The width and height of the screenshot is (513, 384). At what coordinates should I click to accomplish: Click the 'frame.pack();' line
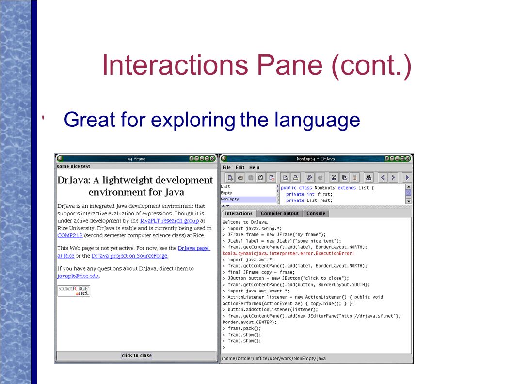click(242, 328)
